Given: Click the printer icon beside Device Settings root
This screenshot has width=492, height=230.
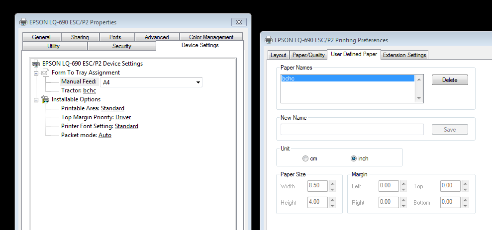Looking at the screenshot, I should tap(36, 64).
